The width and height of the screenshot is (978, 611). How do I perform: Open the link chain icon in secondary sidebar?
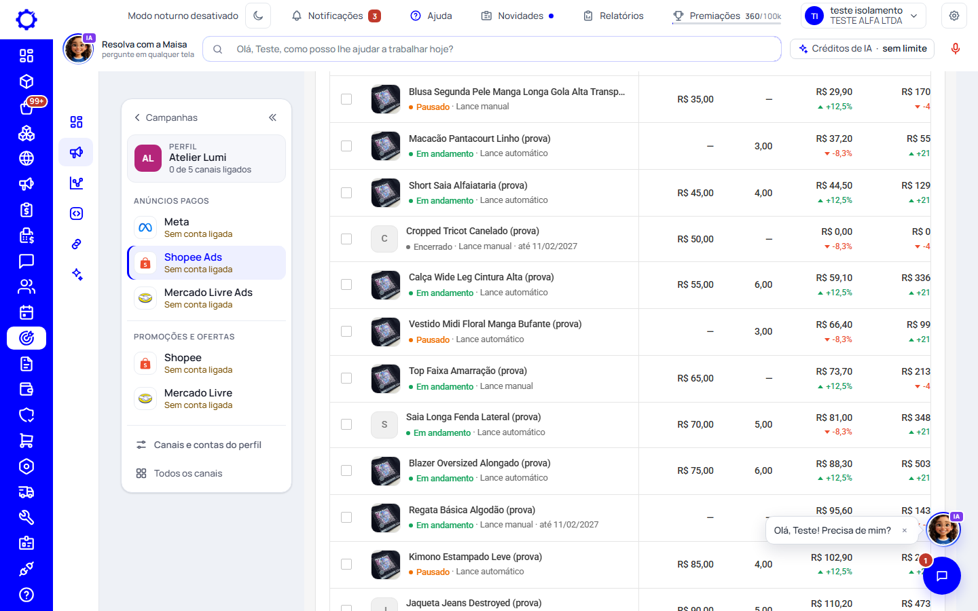(x=76, y=244)
